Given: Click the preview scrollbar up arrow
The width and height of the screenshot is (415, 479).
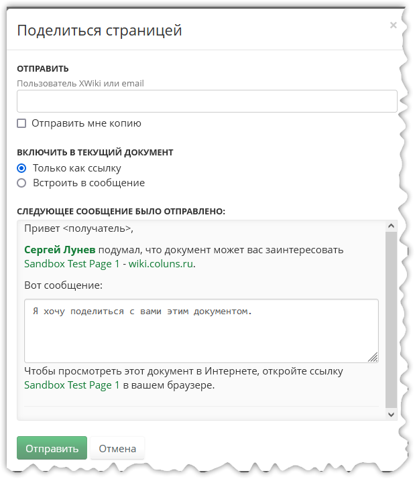Looking at the screenshot, I should [x=391, y=226].
